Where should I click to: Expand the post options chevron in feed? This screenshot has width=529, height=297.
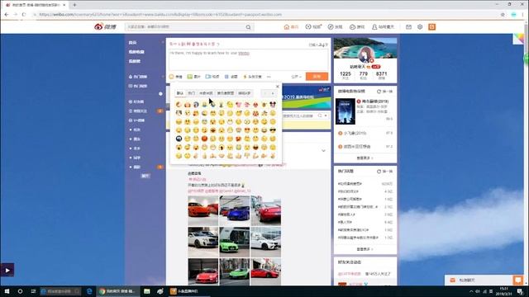323,150
